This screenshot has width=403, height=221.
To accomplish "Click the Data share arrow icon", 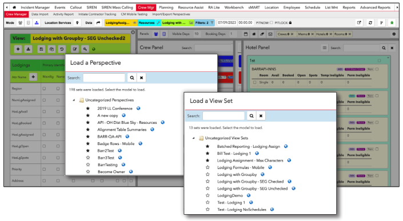I will [x=98, y=23].
